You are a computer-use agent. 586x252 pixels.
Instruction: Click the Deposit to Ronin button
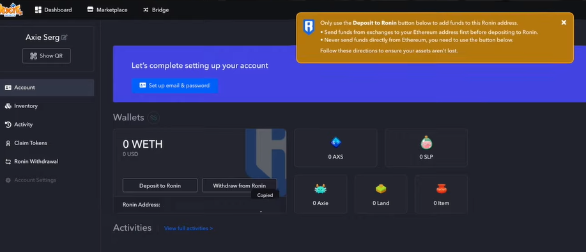(x=160, y=185)
